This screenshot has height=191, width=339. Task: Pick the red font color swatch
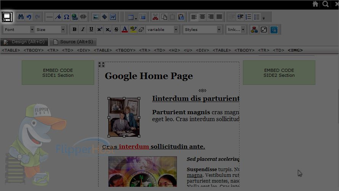[125, 29]
